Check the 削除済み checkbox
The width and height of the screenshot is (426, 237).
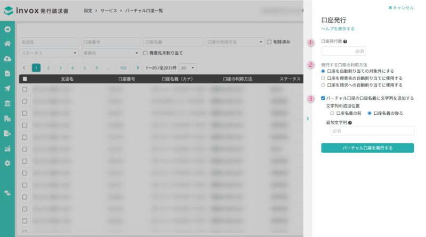pyautogui.click(x=269, y=42)
